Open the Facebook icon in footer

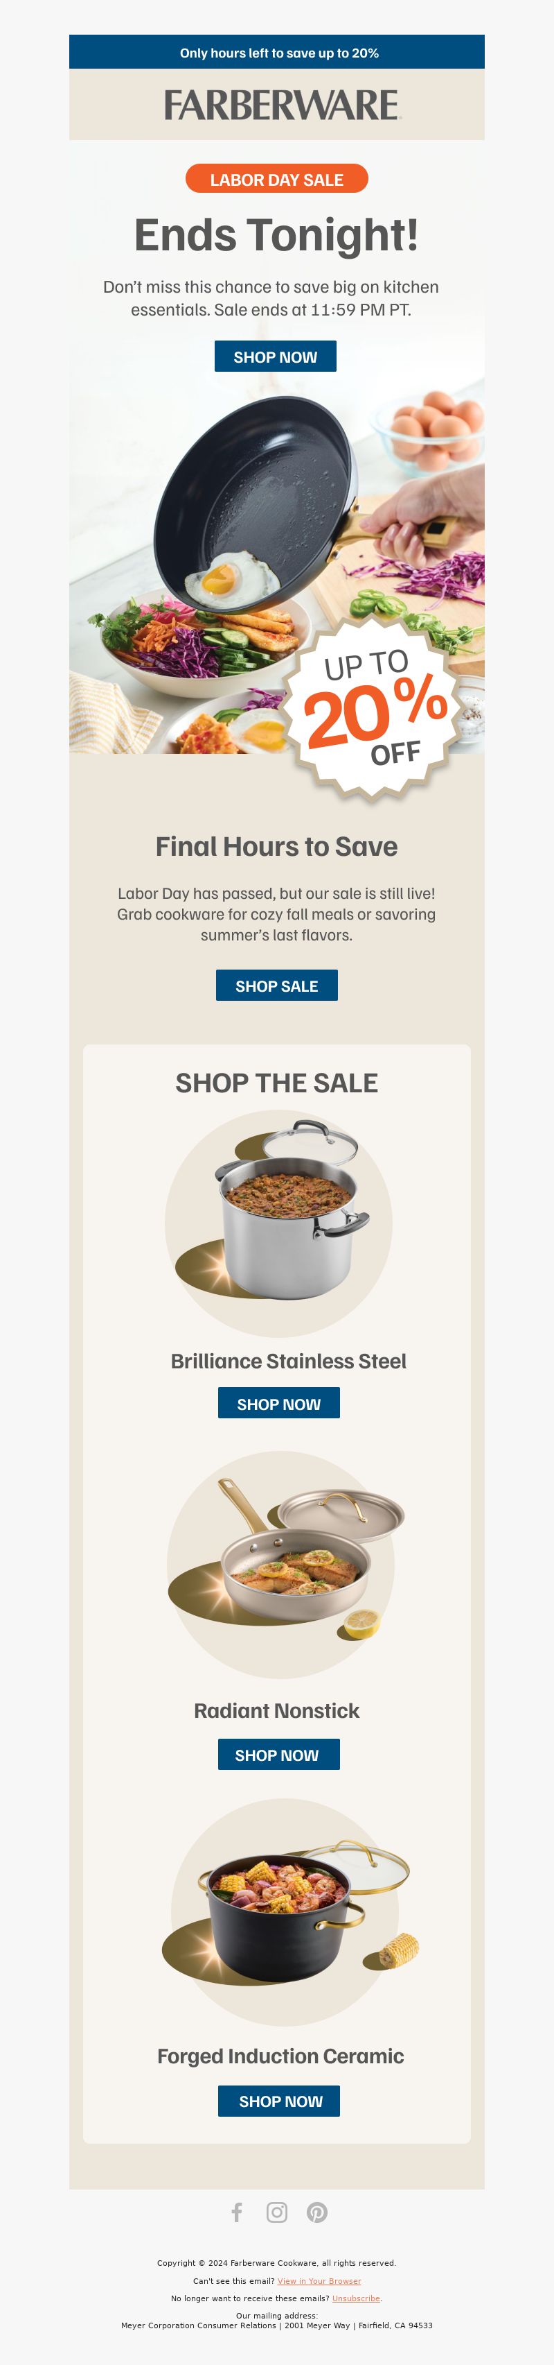(237, 2212)
